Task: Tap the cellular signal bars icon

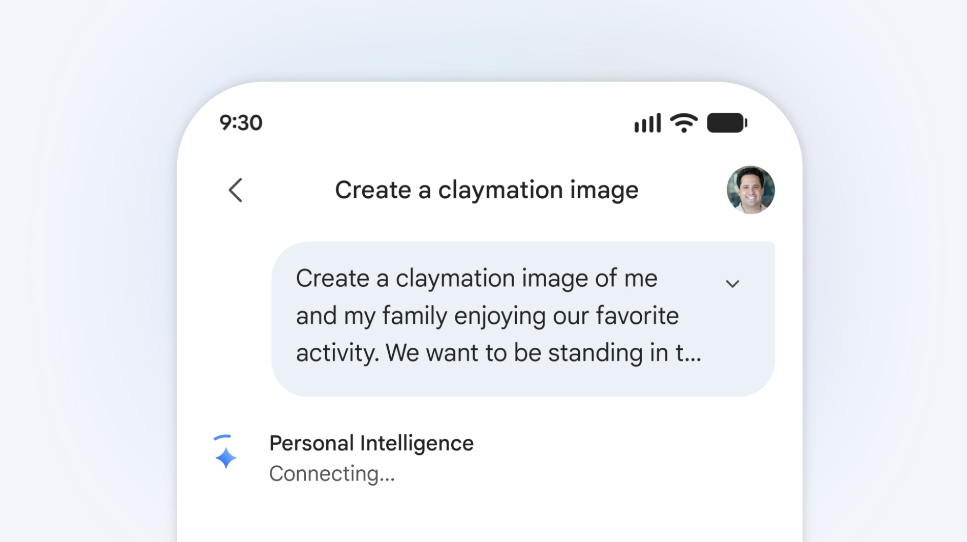Action: coord(647,123)
